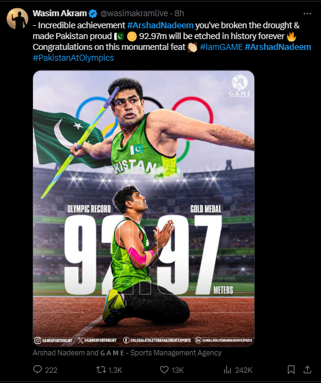Open Wasim Akram's profile avatar

(x=17, y=19)
